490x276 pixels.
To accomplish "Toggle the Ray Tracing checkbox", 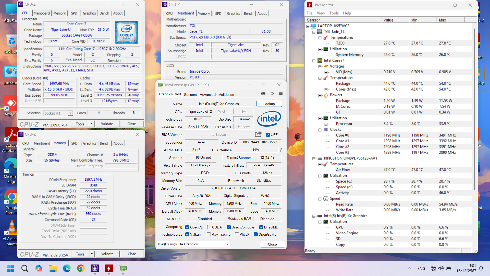I will pyautogui.click(x=209, y=234).
